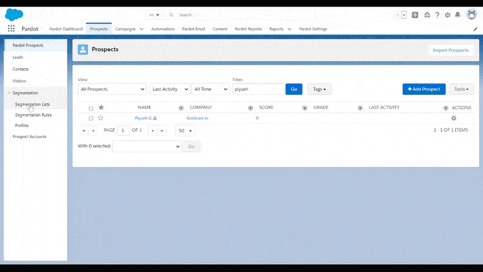Open the Tools dropdown button
Screen dimensions: 483x272
tap(461, 89)
